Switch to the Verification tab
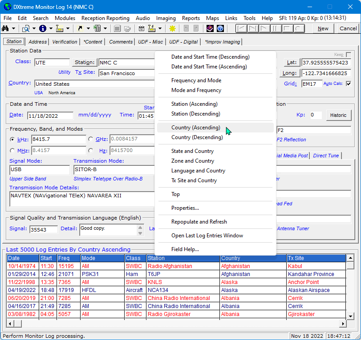Viewport: 361px width, 340px height. point(65,42)
